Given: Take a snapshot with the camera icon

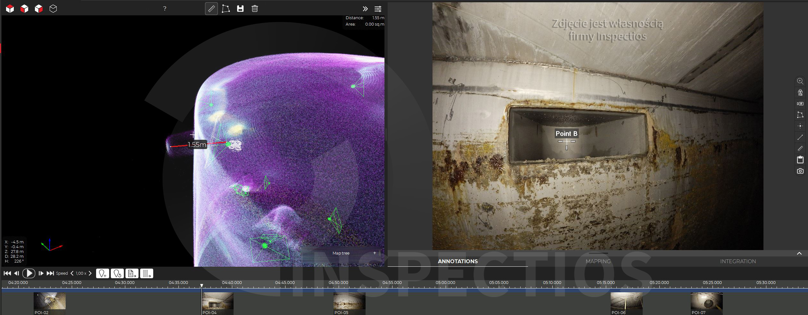Looking at the screenshot, I should 800,171.
